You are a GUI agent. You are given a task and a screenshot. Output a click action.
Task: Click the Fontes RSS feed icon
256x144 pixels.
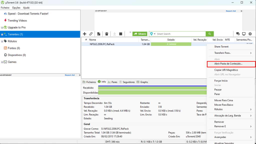click(x=5, y=48)
